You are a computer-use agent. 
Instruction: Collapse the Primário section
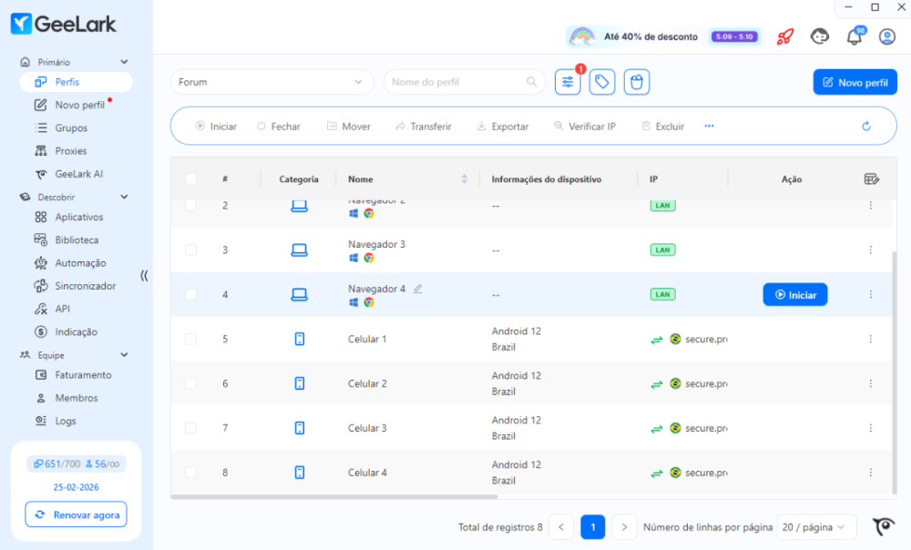pos(124,62)
